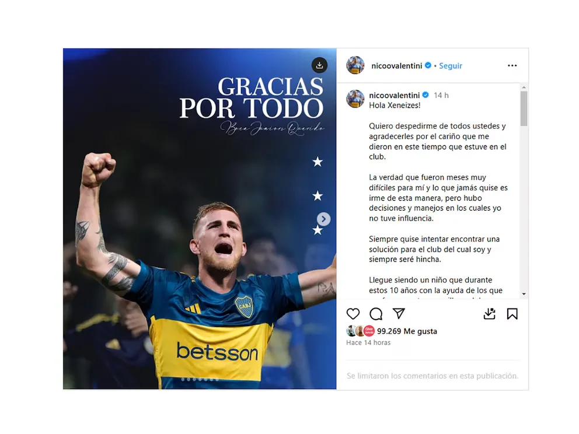Open the three-dots more options menu

(512, 66)
